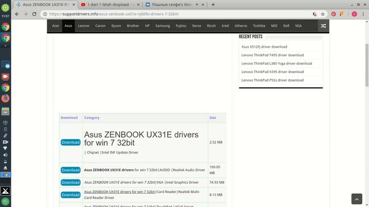The width and height of the screenshot is (369, 207).
Task: Click the random post shuffle icon
Action: pyautogui.click(x=323, y=26)
